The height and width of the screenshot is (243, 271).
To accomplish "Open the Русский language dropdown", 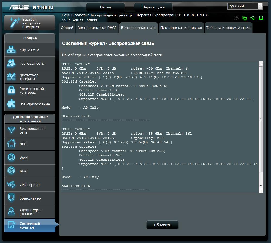I will click(245, 6).
